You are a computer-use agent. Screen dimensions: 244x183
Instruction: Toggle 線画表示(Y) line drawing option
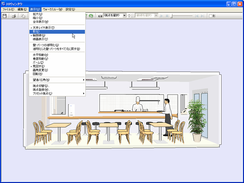click(57, 39)
